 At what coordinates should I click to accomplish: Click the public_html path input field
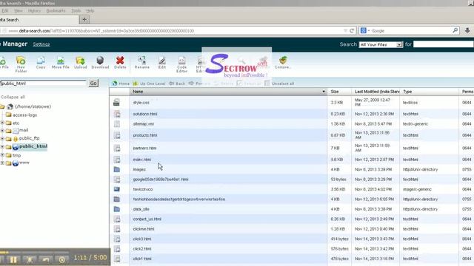click(43, 83)
